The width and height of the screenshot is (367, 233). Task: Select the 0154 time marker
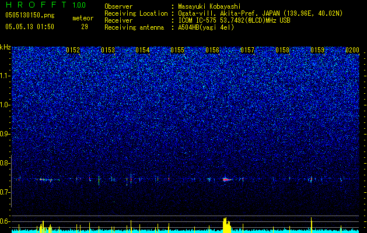[142, 50]
